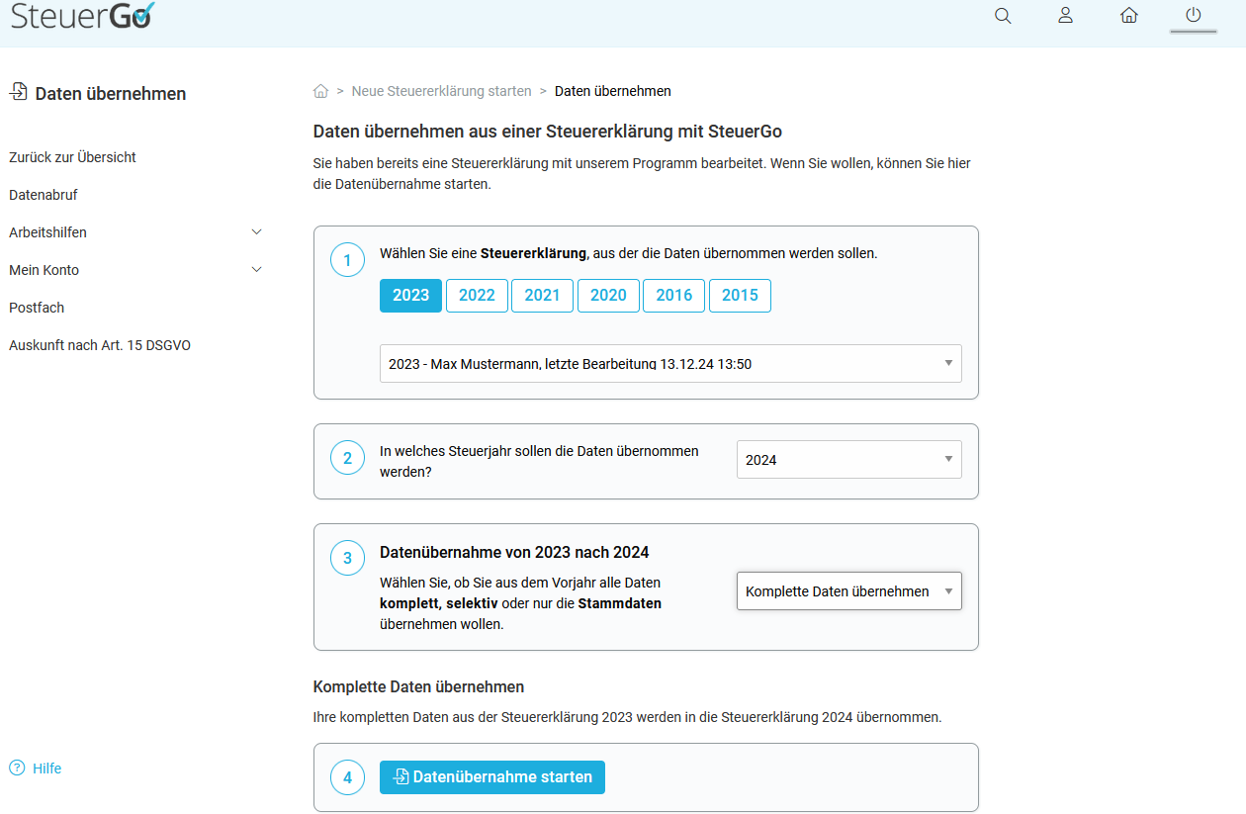Select the 2023 tax year button

click(410, 296)
